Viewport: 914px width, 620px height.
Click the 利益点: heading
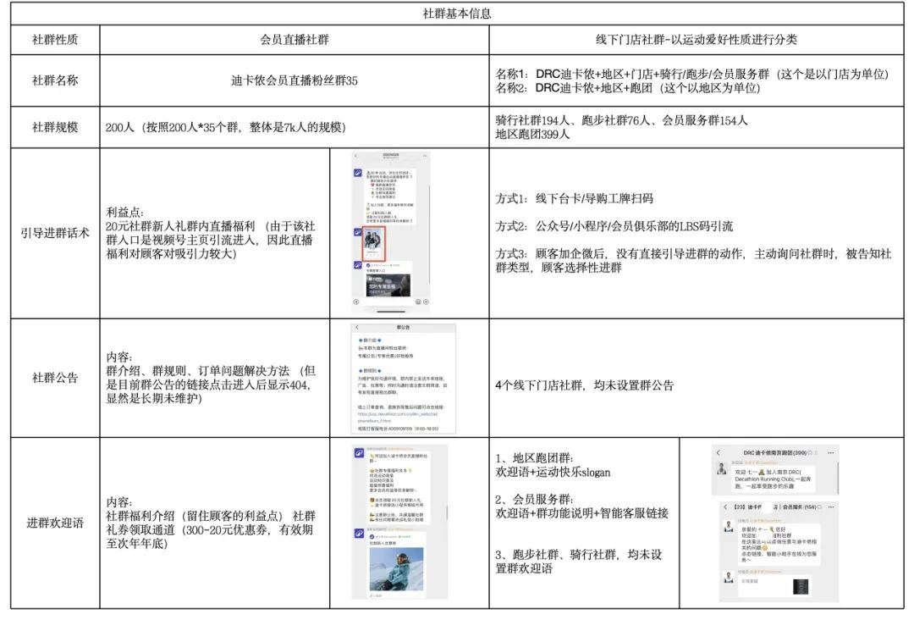[124, 213]
